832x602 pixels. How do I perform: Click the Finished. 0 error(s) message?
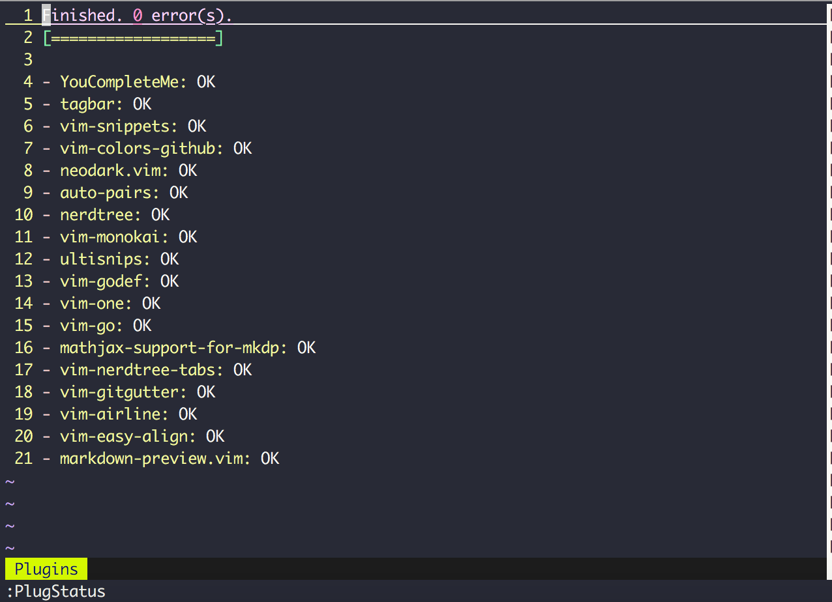(x=137, y=14)
